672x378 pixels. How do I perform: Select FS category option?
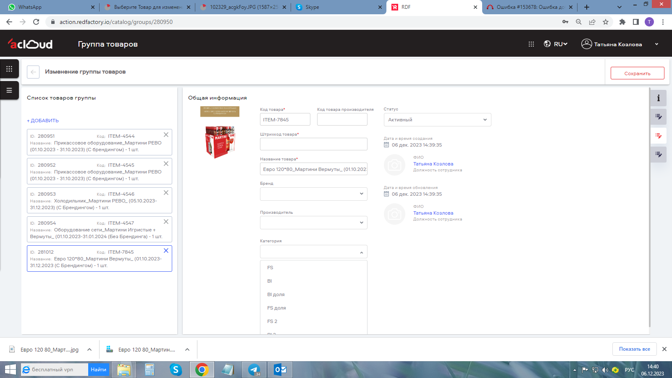pos(314,268)
